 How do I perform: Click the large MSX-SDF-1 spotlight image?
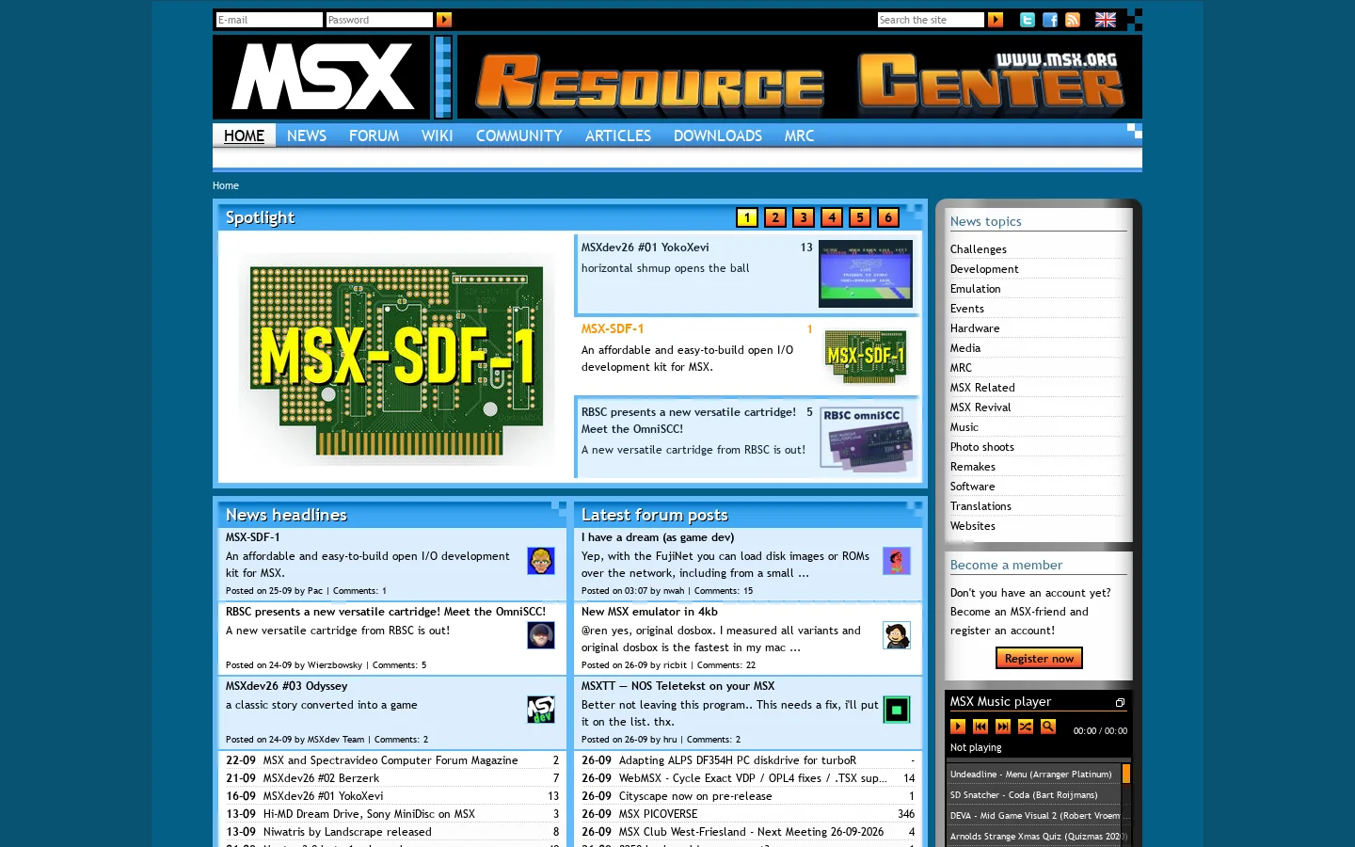point(396,358)
